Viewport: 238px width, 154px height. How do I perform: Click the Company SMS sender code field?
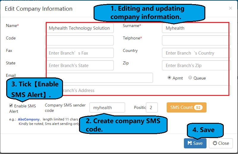click(x=107, y=108)
